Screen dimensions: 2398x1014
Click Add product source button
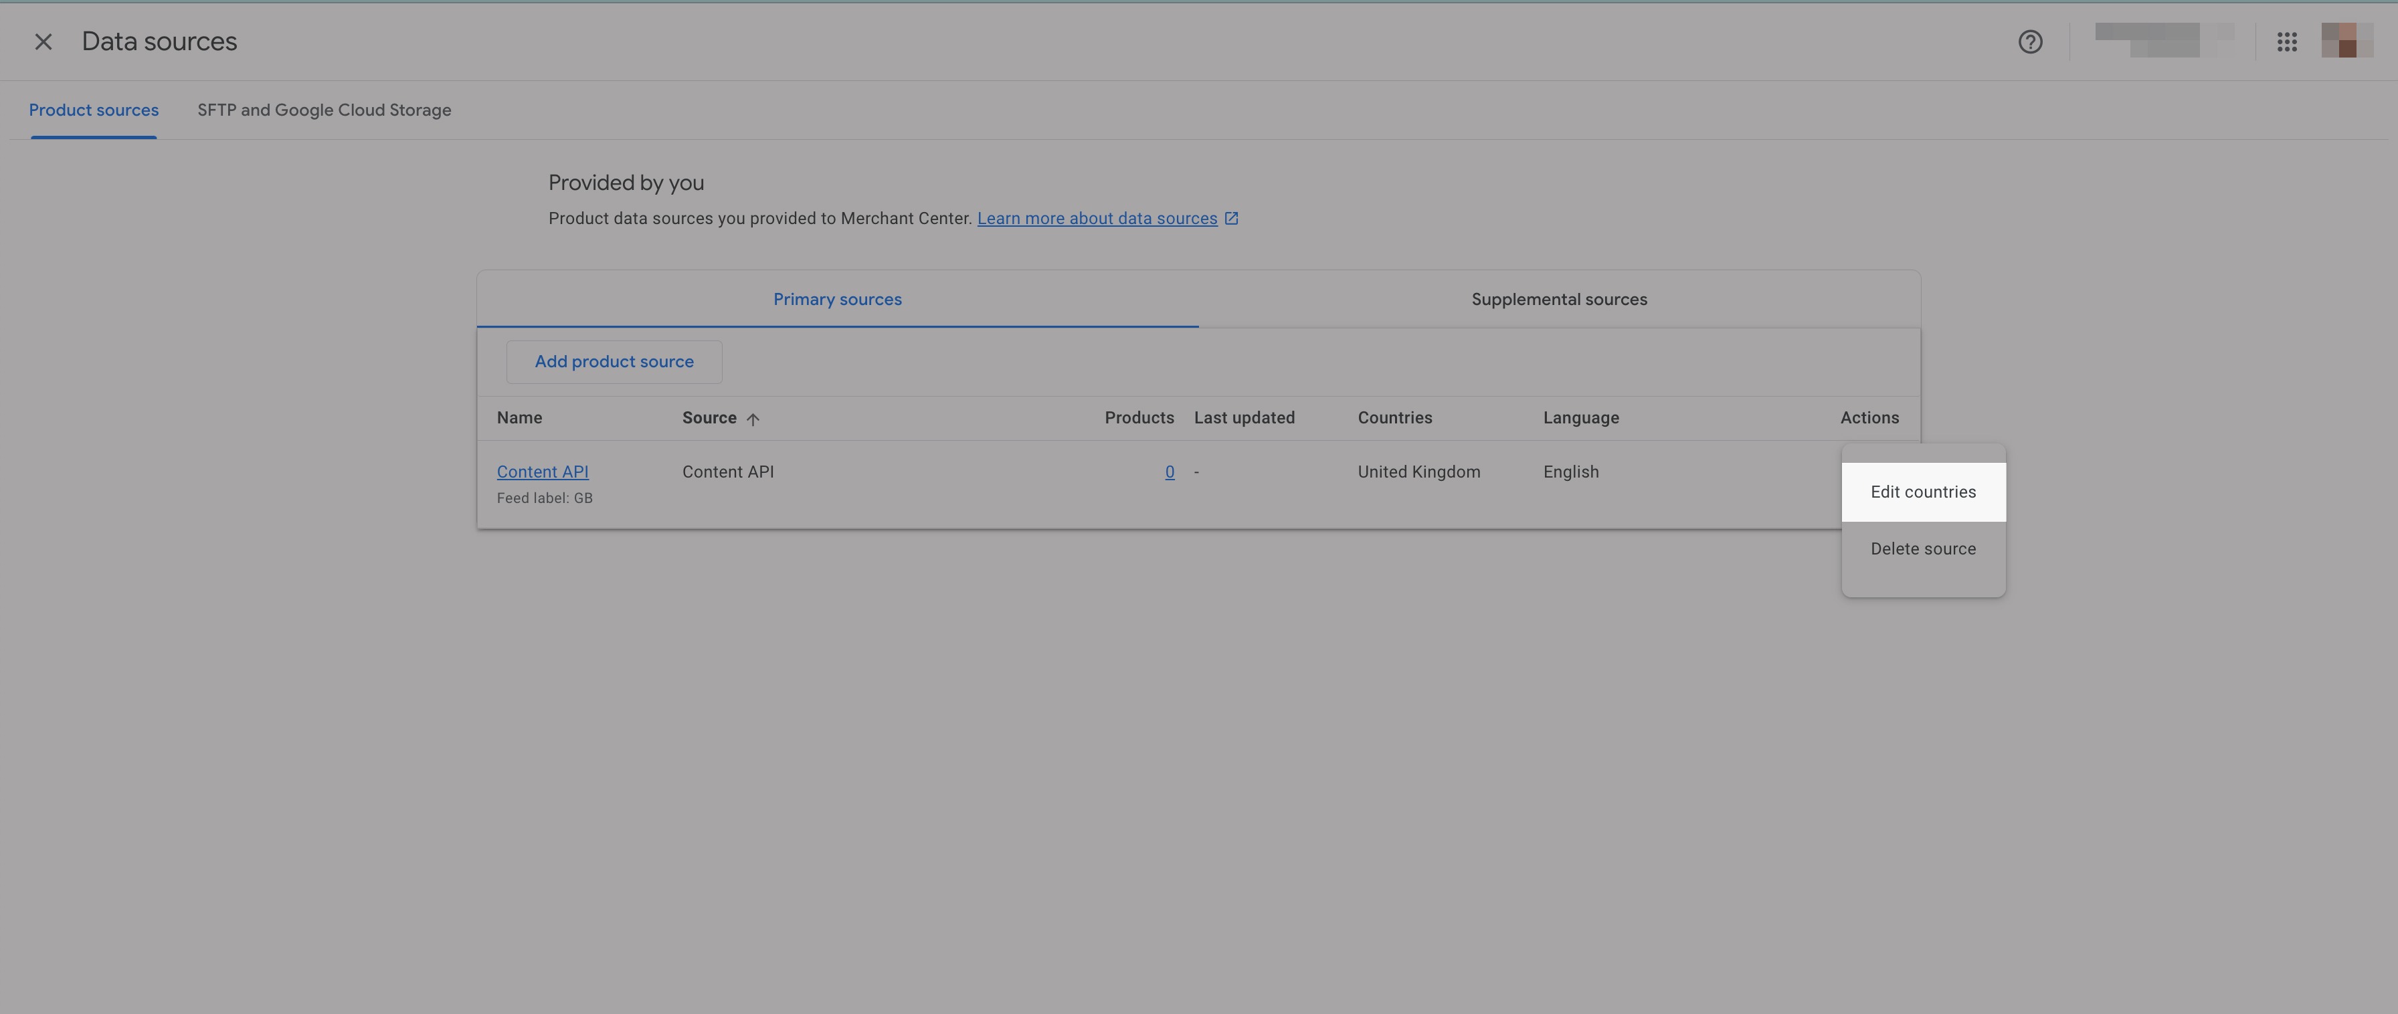tap(614, 362)
